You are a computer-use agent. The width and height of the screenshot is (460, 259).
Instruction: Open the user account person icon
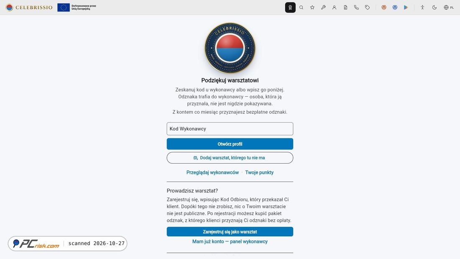[x=334, y=8]
